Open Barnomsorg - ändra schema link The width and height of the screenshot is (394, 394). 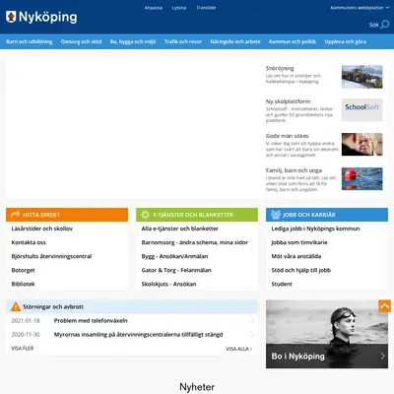[x=195, y=242]
